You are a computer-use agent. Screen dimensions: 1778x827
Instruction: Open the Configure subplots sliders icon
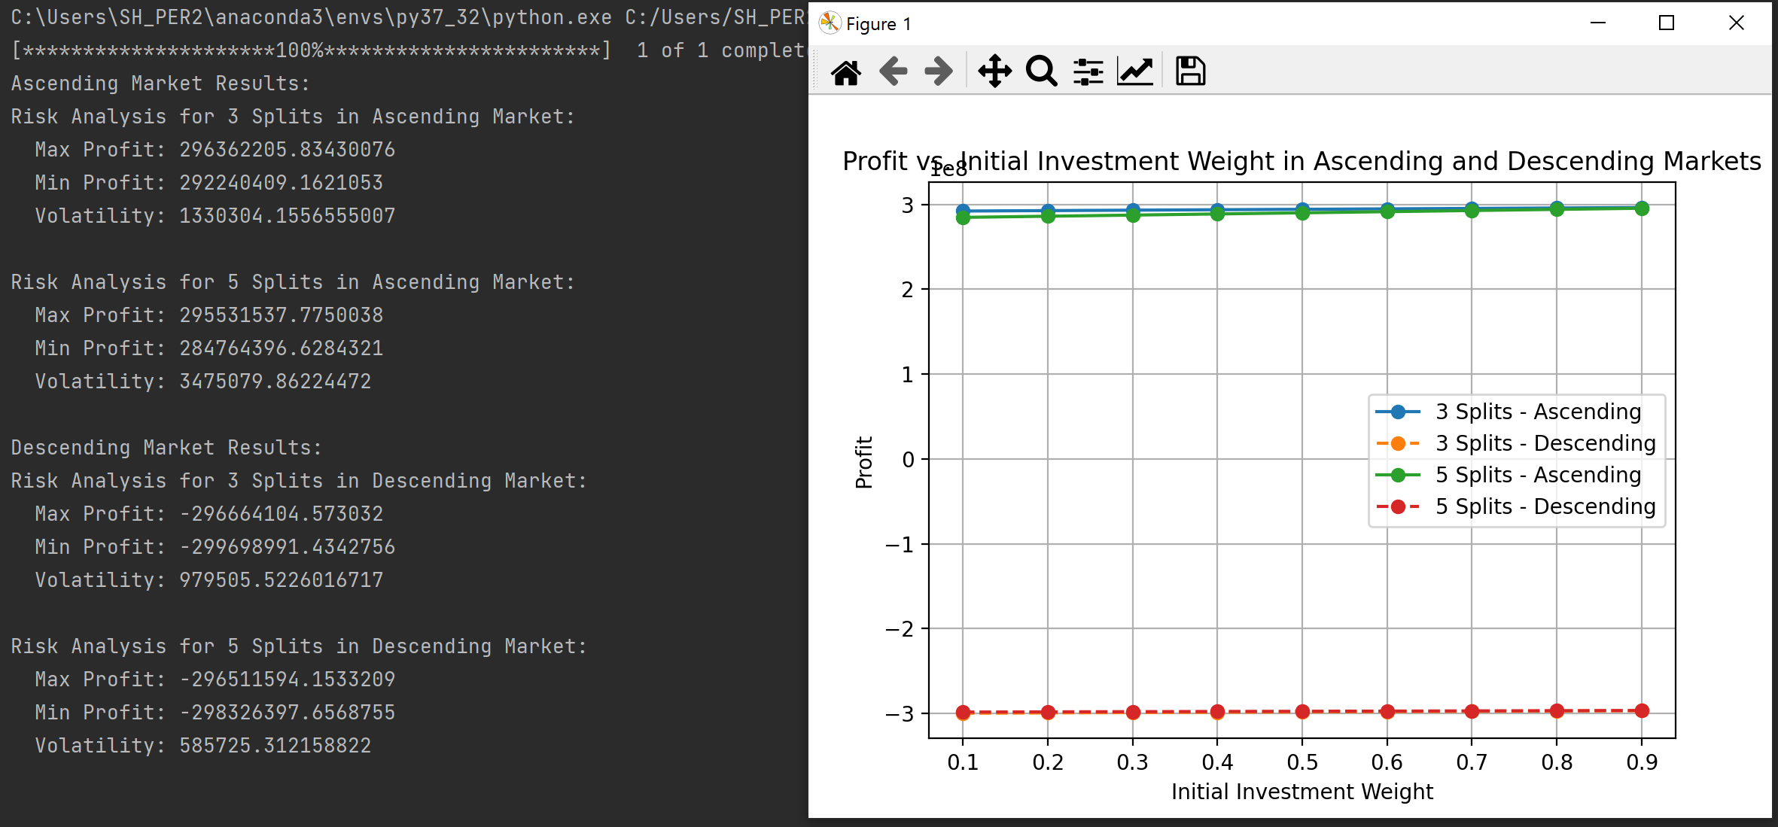tap(1088, 72)
